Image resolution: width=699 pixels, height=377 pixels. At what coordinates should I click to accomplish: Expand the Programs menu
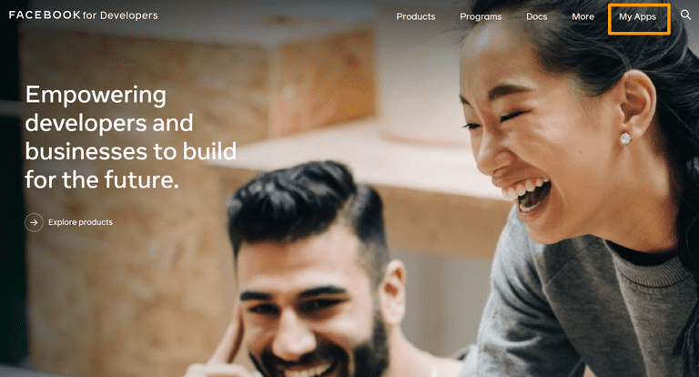[481, 17]
